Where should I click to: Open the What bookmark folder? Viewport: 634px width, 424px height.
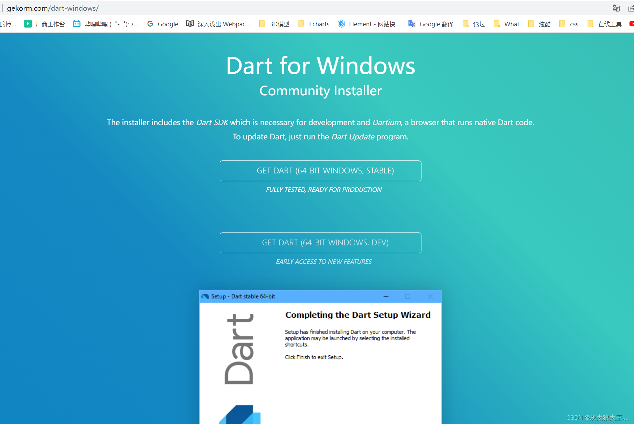coord(506,24)
